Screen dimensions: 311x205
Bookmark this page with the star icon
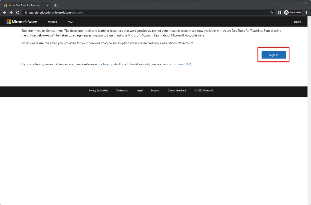coord(271,13)
